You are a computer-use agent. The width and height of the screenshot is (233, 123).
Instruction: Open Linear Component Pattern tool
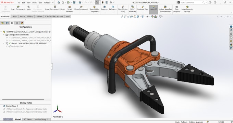(55, 8)
